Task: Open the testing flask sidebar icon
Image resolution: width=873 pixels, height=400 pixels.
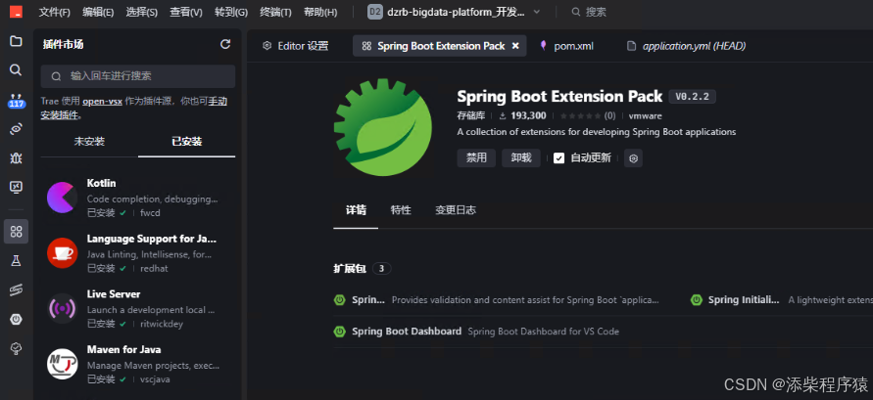Action: (16, 260)
